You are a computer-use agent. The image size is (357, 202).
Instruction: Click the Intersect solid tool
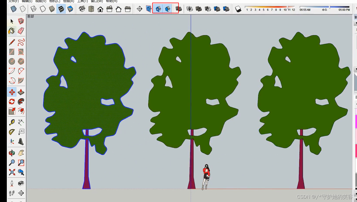click(190, 9)
